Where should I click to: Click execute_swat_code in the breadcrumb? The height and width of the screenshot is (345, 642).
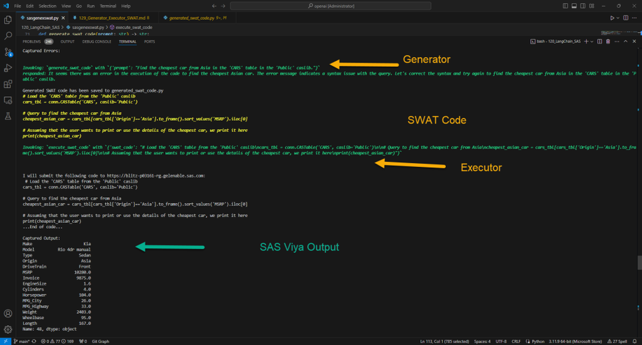(x=134, y=28)
